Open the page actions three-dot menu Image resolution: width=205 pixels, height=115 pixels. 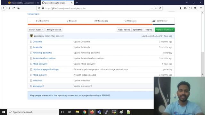(x=152, y=8)
